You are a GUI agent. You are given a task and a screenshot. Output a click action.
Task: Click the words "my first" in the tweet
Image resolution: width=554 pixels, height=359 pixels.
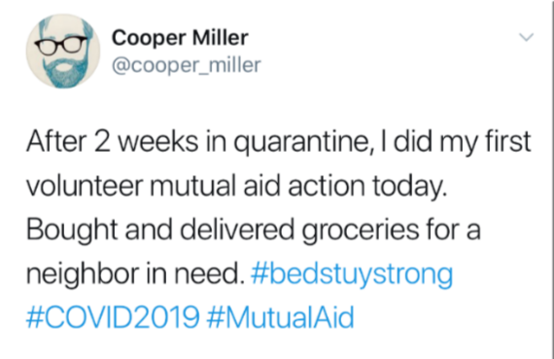coord(485,143)
